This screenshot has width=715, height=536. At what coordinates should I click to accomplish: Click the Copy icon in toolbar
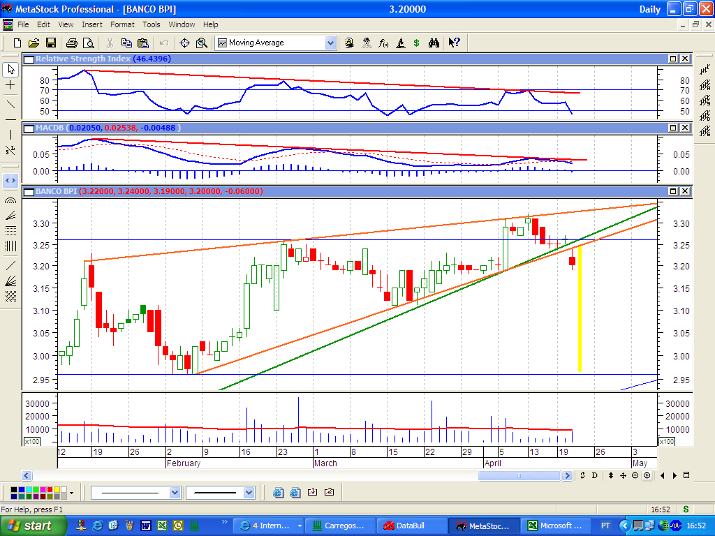point(126,43)
